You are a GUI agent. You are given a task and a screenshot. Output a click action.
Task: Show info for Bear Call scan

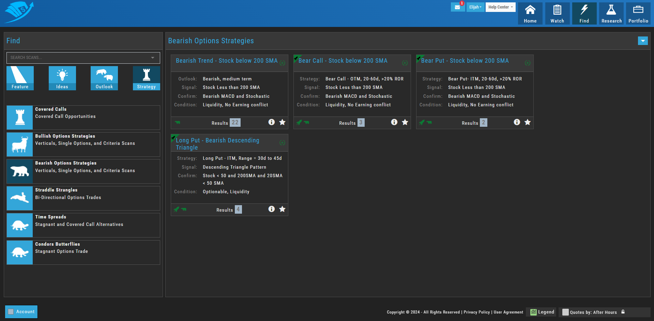(x=394, y=122)
